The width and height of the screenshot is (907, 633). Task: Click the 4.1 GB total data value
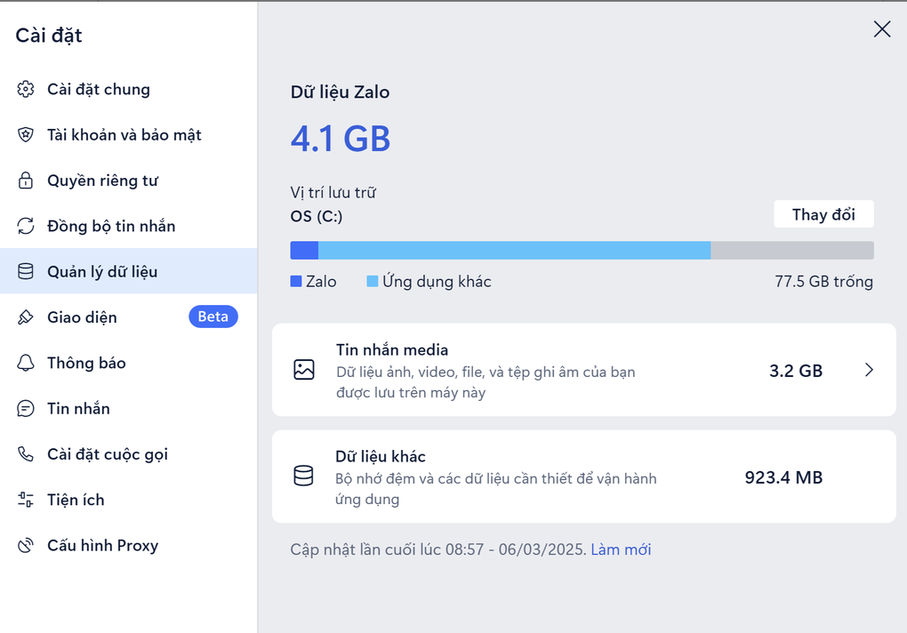340,140
